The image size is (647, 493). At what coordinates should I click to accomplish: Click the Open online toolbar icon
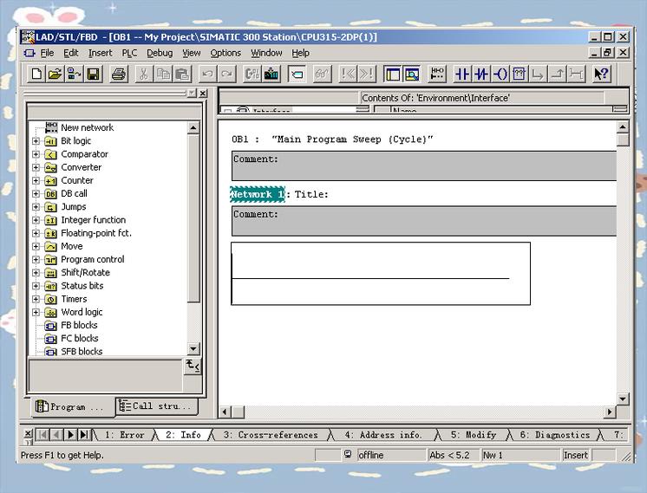pyautogui.click(x=75, y=75)
